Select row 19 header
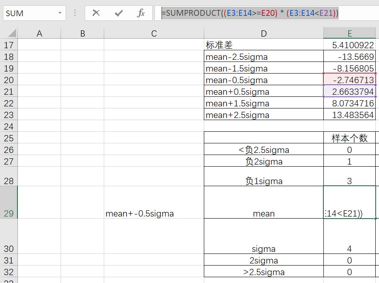 9,68
